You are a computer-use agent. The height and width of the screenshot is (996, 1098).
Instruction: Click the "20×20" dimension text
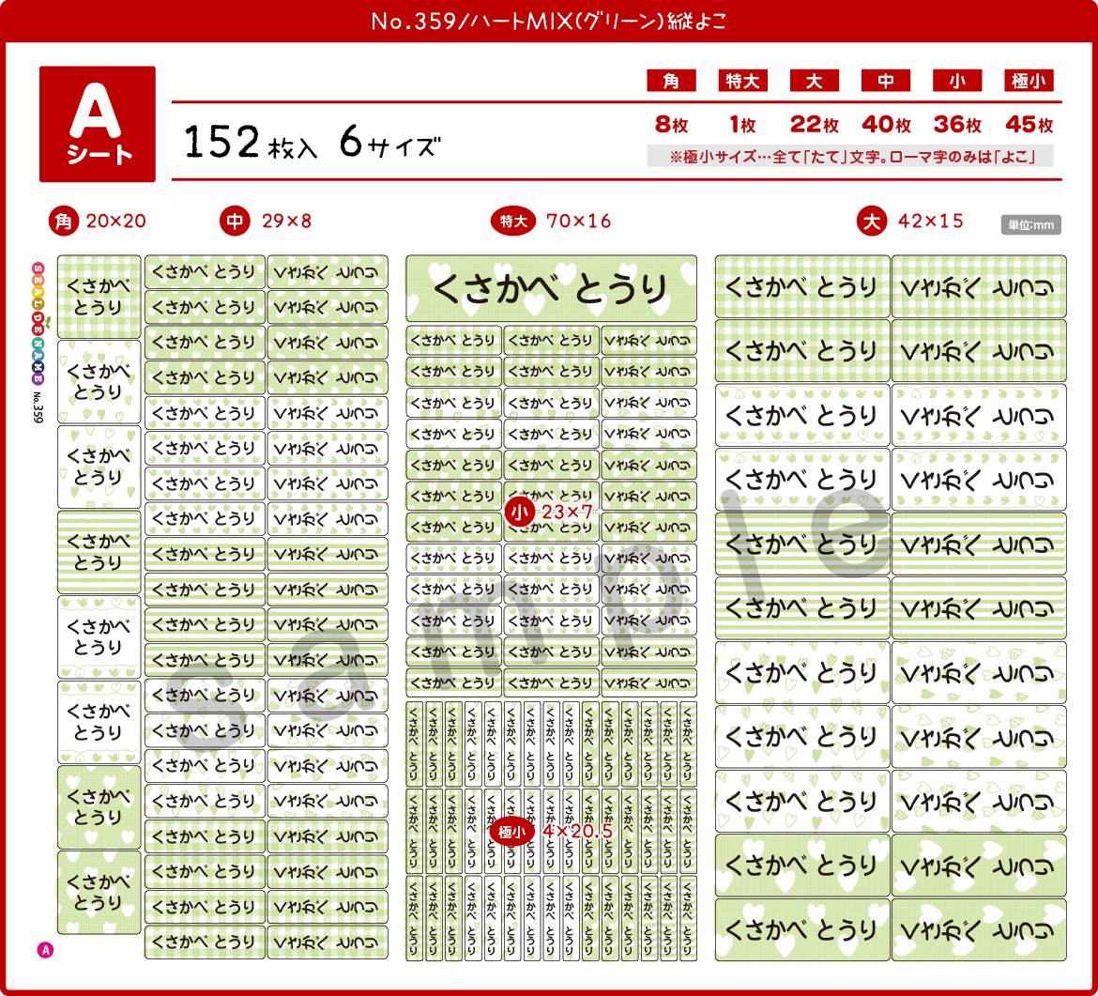pyautogui.click(x=116, y=222)
